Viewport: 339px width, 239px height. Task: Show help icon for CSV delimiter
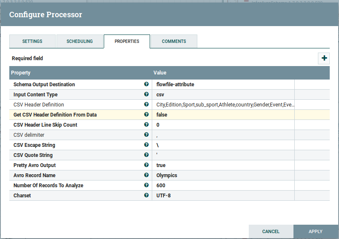146,135
